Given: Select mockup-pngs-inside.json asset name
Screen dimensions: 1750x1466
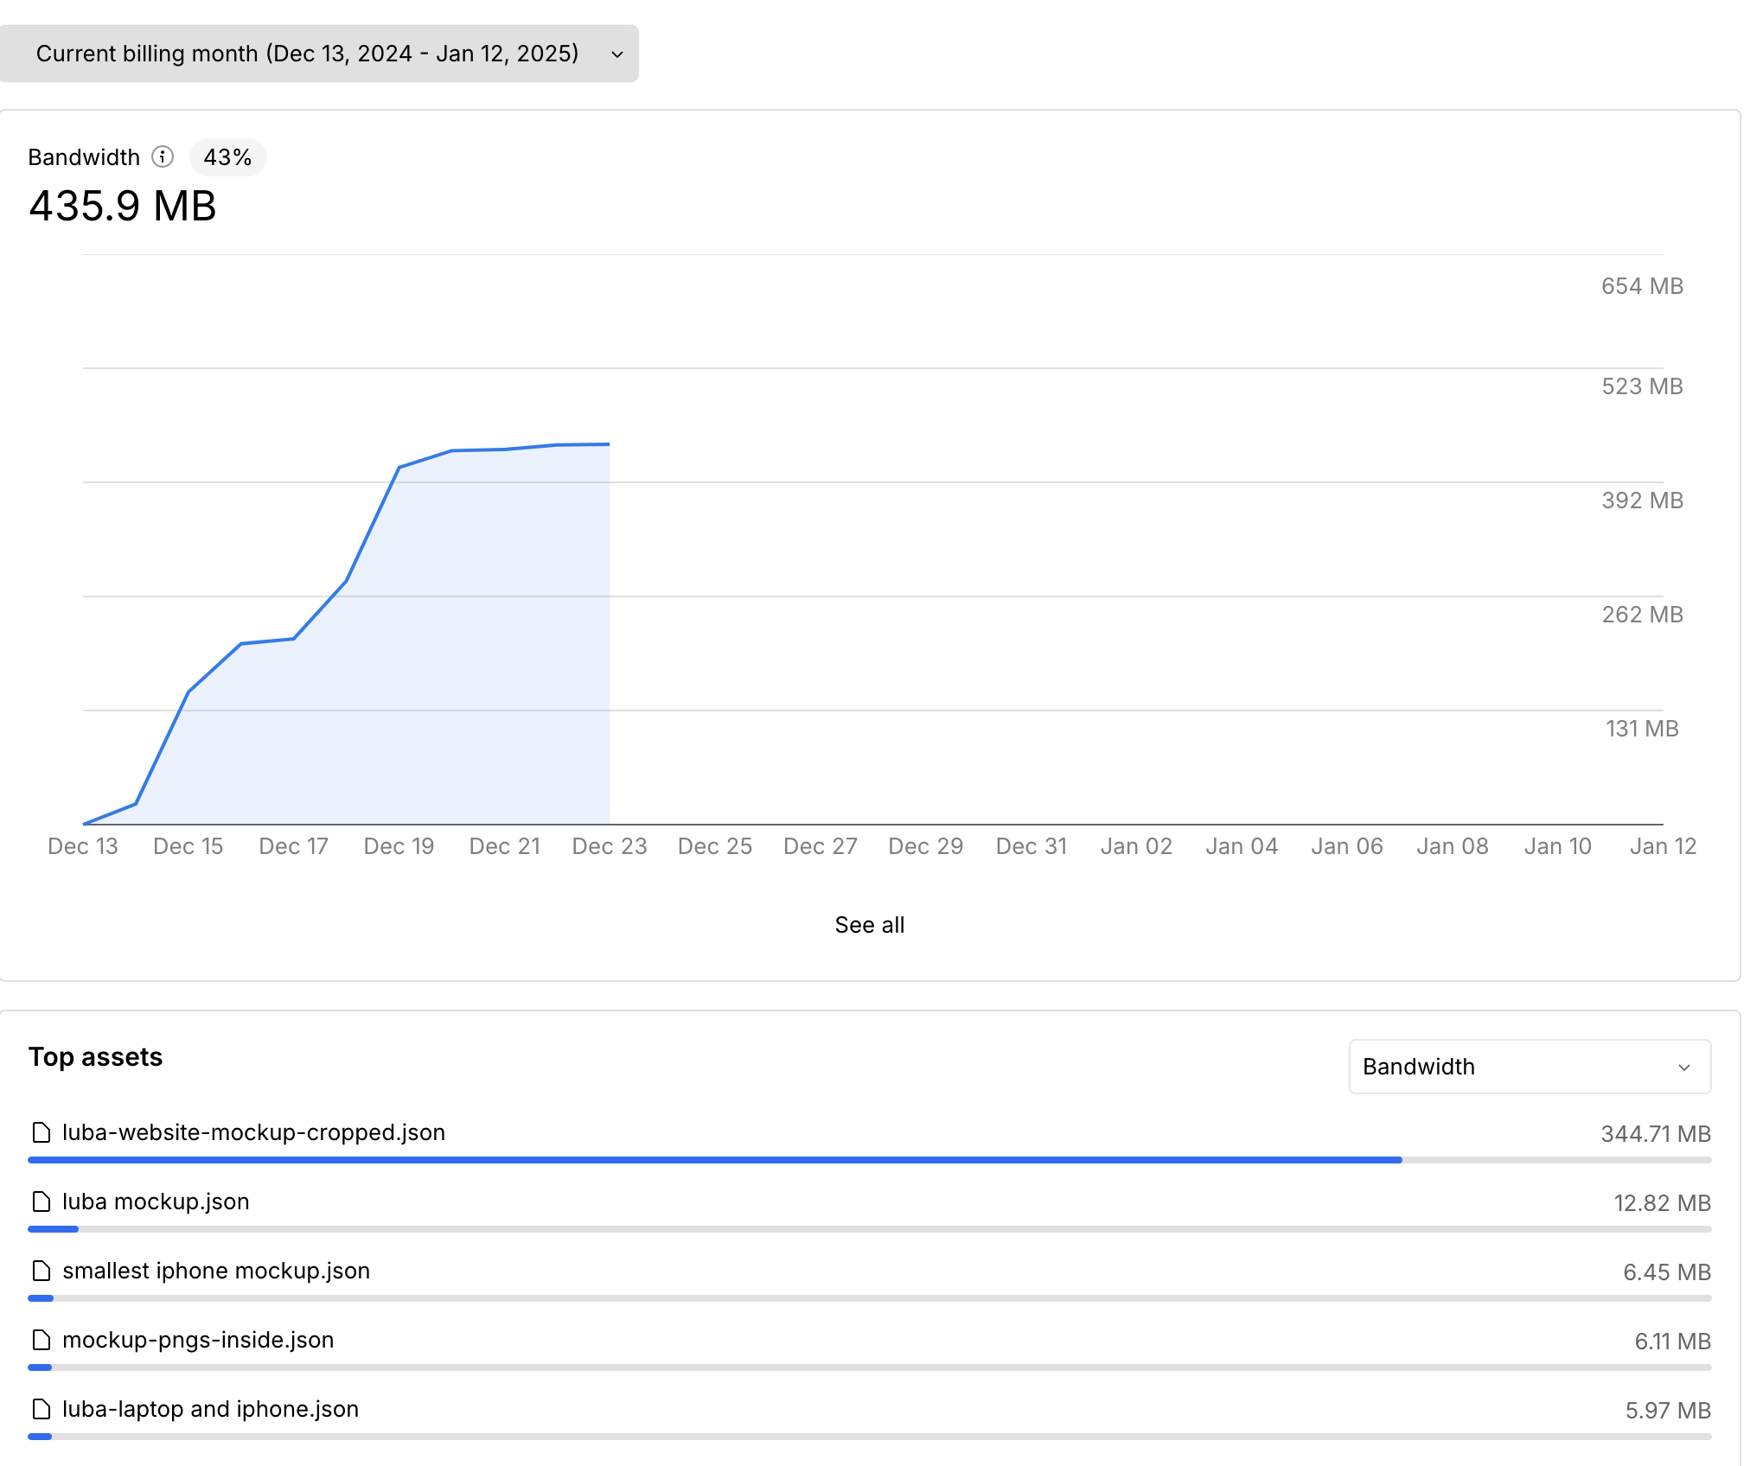Looking at the screenshot, I should tap(198, 1340).
